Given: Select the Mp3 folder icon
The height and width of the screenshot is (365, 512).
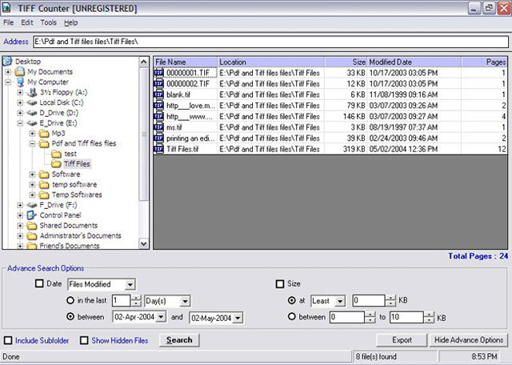Looking at the screenshot, I should 43,133.
